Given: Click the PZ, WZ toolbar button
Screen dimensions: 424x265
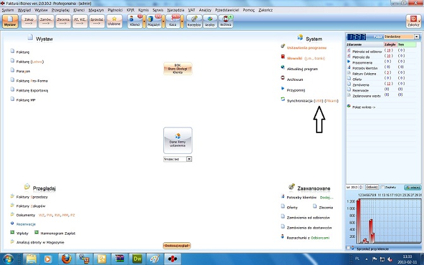Looking at the screenshot, I should pyautogui.click(x=79, y=21).
